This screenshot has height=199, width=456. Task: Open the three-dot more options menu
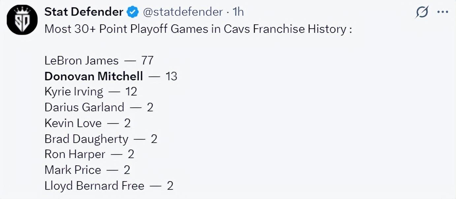click(442, 12)
